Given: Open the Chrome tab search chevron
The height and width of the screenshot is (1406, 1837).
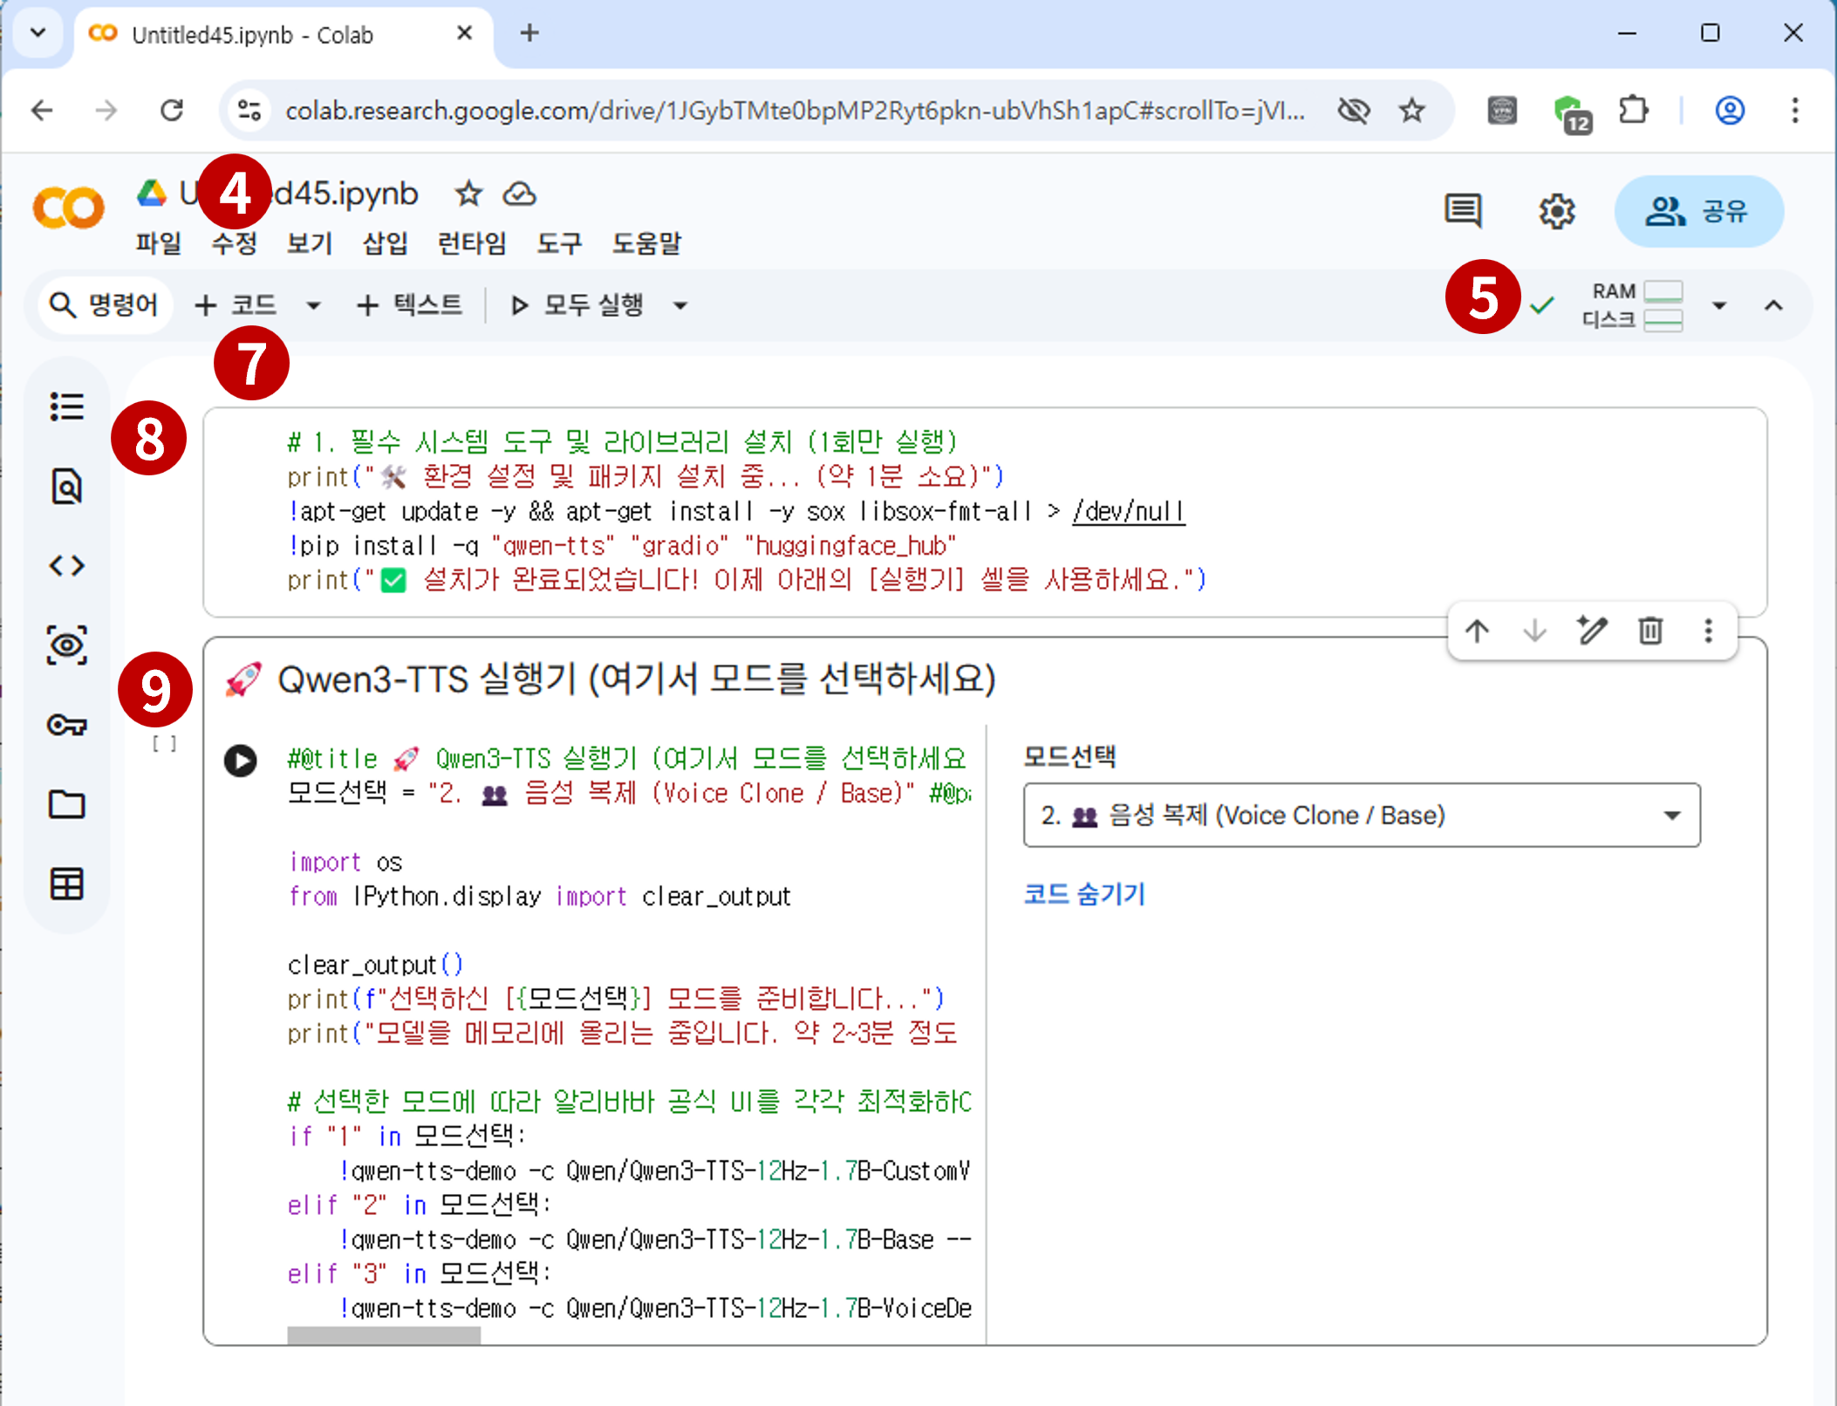Looking at the screenshot, I should (38, 33).
